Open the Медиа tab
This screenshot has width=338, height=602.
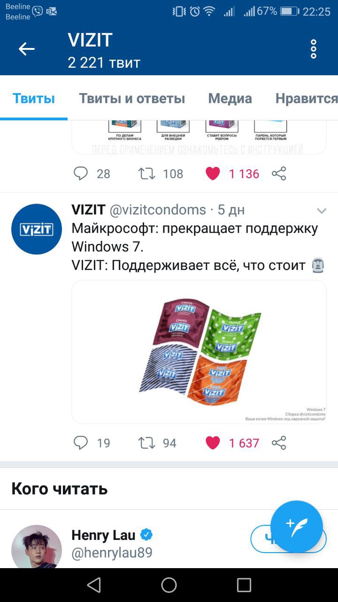tap(230, 98)
